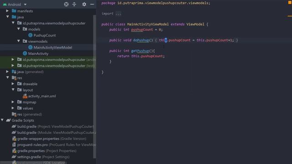Open project panel settings gear

coord(84,4)
